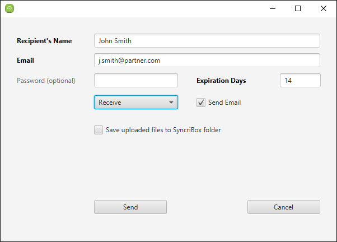Image resolution: width=337 pixels, height=242 pixels.
Task: Click the Send Email label text
Action: [x=224, y=103]
